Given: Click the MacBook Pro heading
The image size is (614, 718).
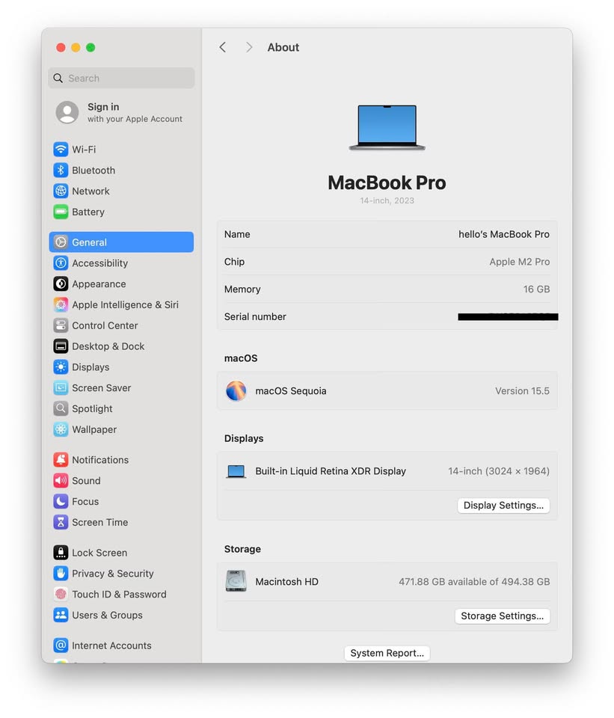Looking at the screenshot, I should 387,182.
